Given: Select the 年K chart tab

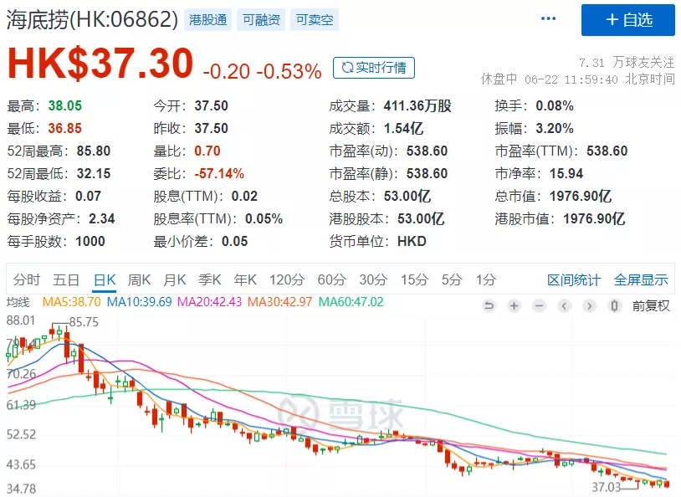Looking at the screenshot, I should [245, 279].
